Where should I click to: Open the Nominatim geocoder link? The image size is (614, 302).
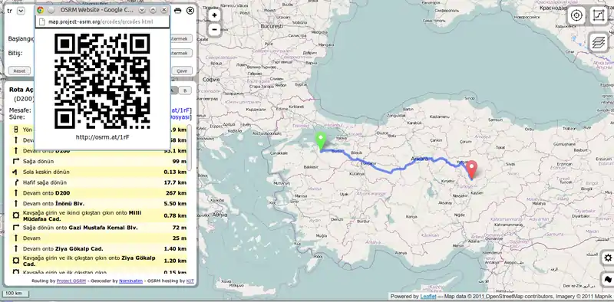(x=130, y=281)
